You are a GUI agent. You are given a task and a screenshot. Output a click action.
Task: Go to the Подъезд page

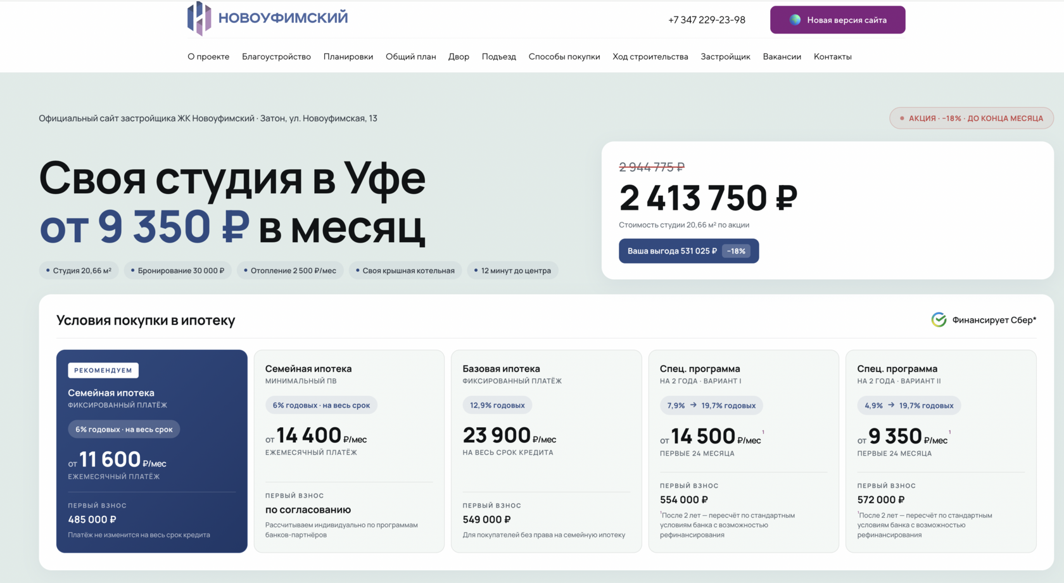pos(498,56)
